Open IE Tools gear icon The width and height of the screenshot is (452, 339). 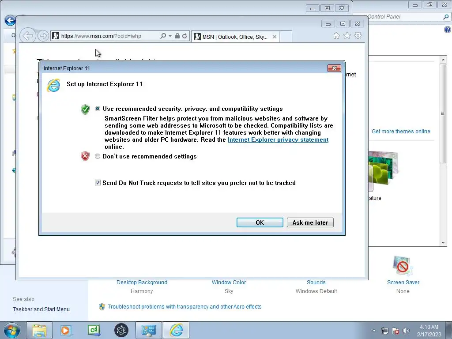pos(358,35)
